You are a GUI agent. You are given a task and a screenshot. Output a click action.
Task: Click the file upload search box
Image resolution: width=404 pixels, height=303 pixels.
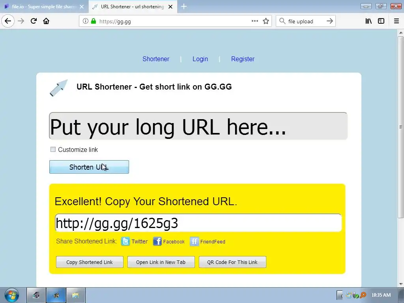pos(306,21)
